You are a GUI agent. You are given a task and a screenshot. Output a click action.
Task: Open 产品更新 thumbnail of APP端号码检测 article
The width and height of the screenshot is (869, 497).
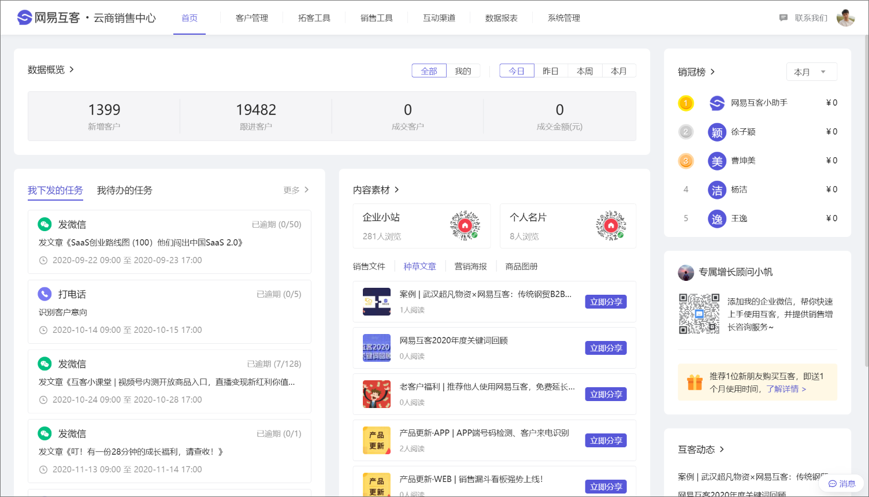coord(377,440)
